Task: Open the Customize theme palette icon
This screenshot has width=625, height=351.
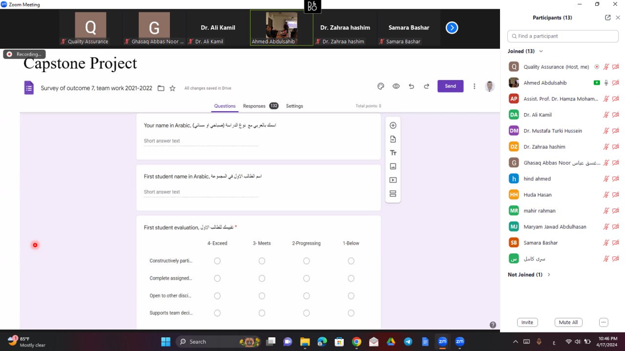Action: click(381, 86)
